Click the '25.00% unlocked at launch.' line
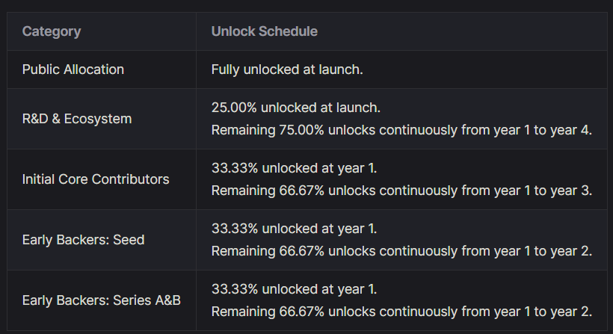 click(295, 108)
